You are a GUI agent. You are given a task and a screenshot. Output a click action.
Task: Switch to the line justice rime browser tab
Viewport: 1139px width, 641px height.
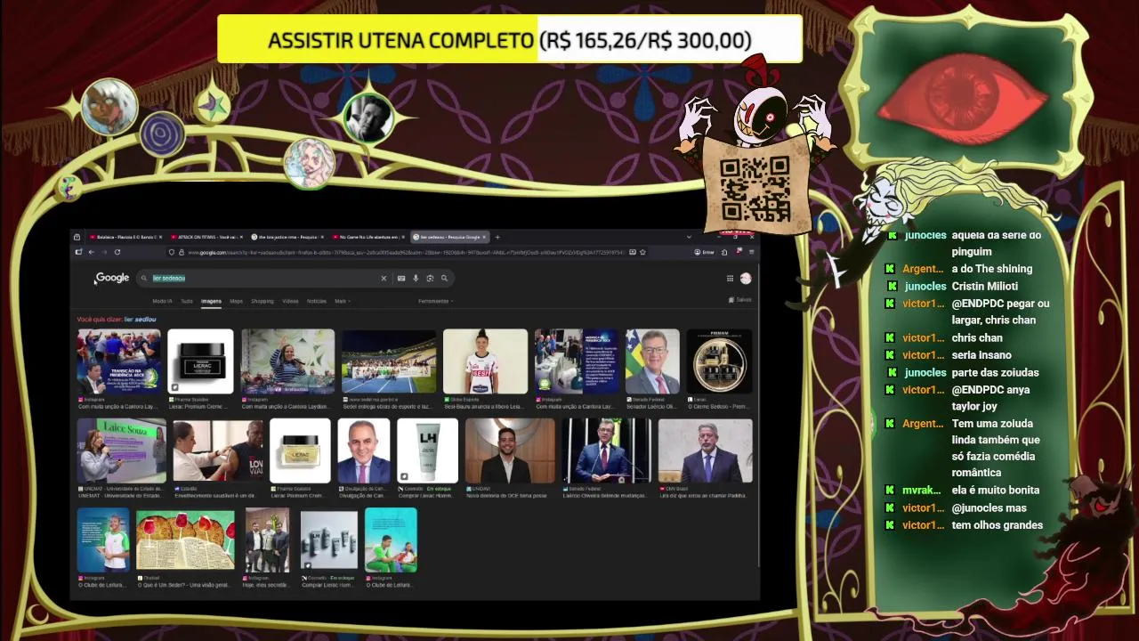(287, 237)
